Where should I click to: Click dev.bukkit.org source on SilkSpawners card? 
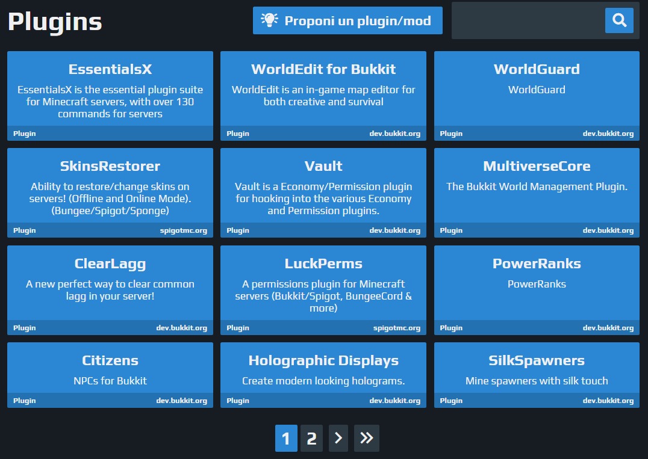tap(608, 401)
